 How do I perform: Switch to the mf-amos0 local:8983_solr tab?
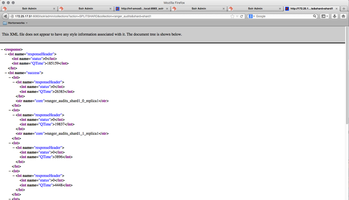(x=142, y=9)
